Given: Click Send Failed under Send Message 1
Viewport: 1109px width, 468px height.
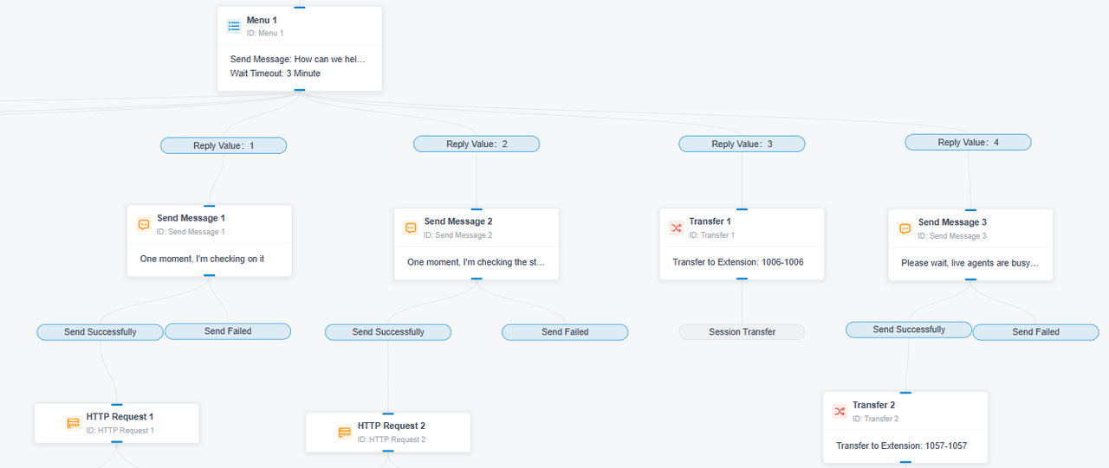Looking at the screenshot, I should coord(228,330).
